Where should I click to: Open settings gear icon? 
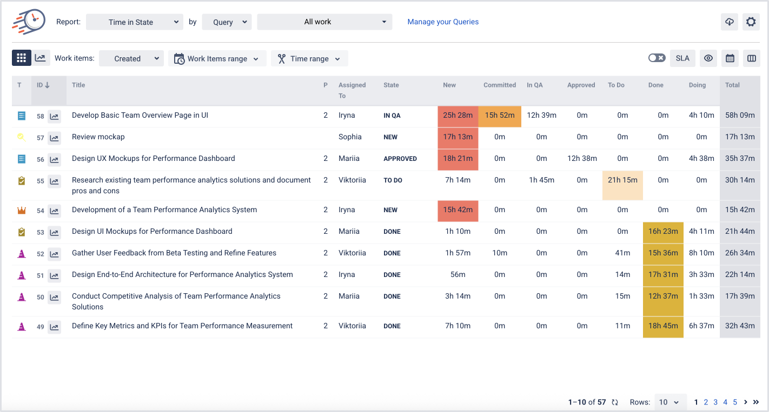click(751, 22)
